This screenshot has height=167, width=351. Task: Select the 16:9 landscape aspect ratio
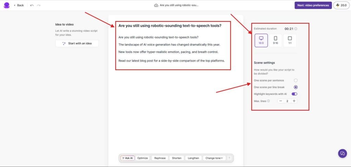[261, 40]
